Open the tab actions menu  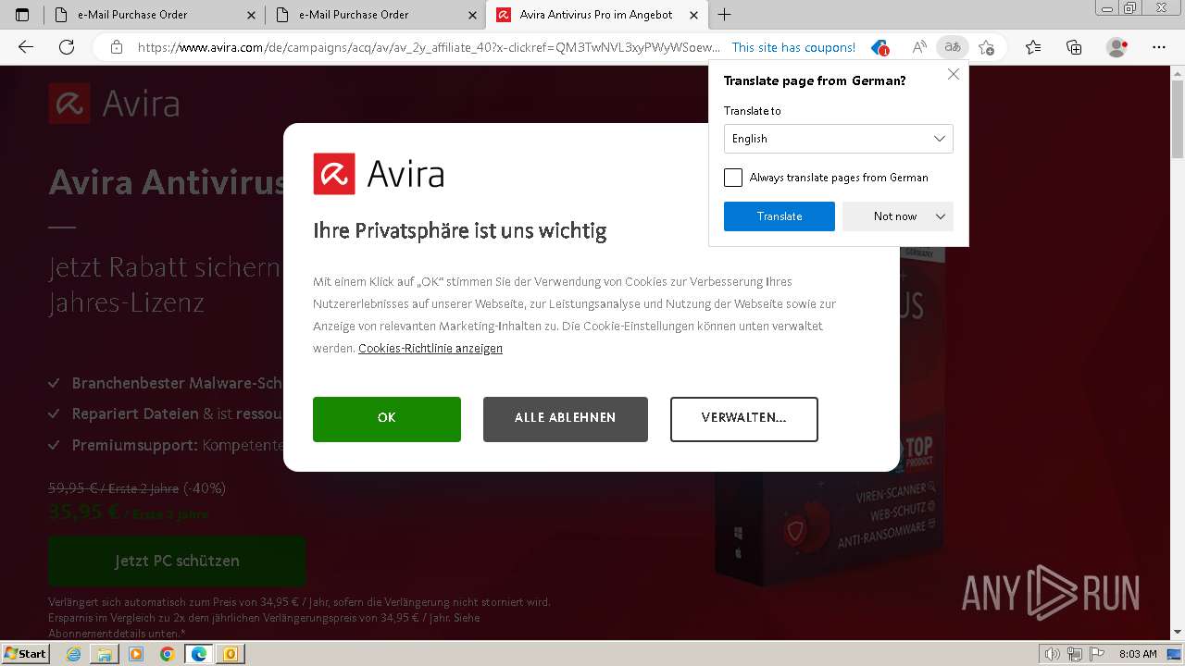pos(22,15)
